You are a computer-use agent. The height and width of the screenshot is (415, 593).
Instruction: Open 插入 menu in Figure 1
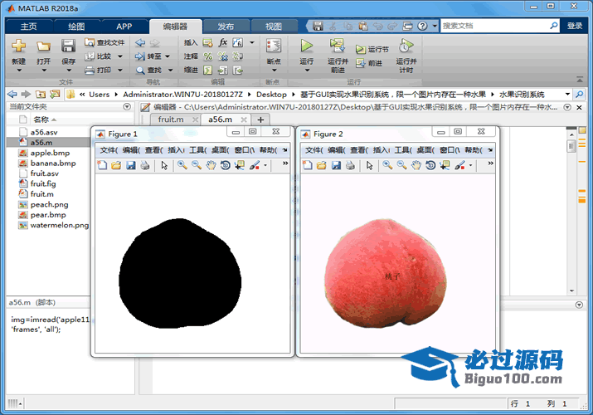point(176,150)
